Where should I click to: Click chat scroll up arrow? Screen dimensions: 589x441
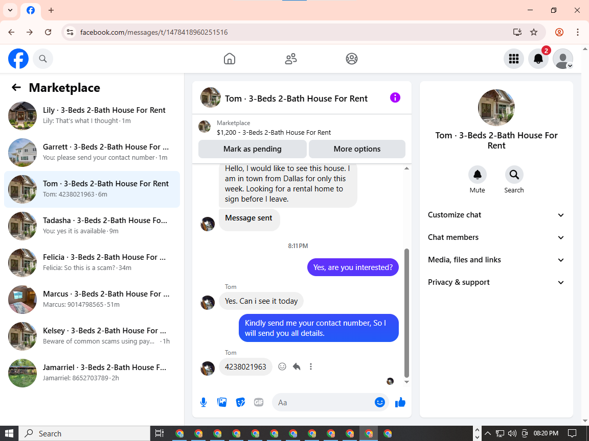(x=406, y=168)
